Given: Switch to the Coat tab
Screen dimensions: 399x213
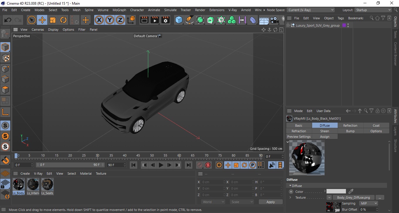Looking at the screenshot, I should pos(376,126).
